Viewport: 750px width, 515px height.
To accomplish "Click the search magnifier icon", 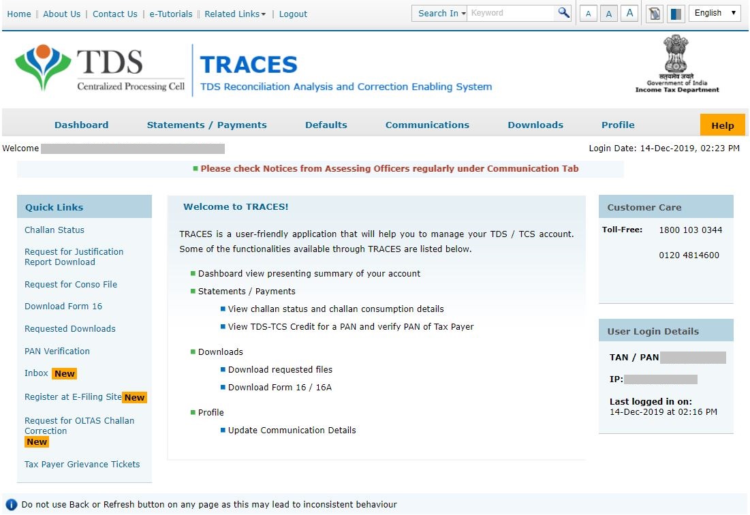I will (563, 13).
